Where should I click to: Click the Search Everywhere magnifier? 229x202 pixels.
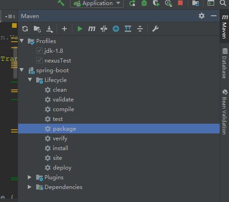(x=223, y=3)
